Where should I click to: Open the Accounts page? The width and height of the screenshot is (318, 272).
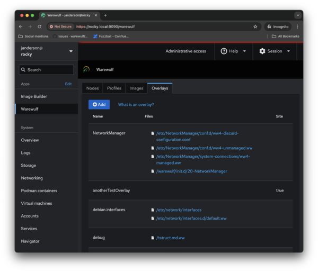click(x=47, y=216)
